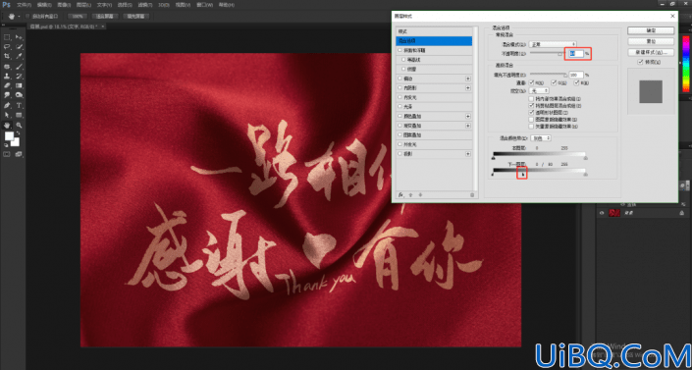
Task: Select the Eraser tool
Action: pyautogui.click(x=7, y=85)
